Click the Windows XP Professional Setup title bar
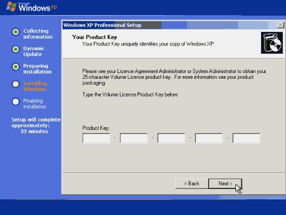This screenshot has height=215, width=286. click(x=170, y=25)
